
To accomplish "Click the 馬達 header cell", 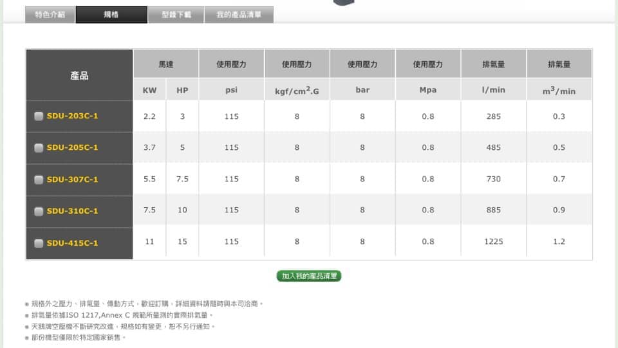I will (165, 64).
